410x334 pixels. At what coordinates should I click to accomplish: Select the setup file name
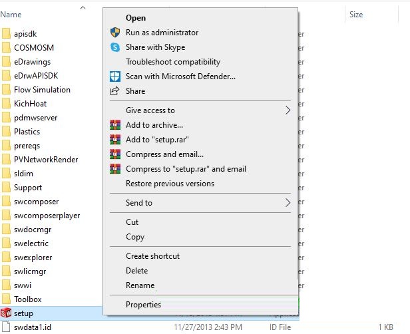[x=23, y=313]
